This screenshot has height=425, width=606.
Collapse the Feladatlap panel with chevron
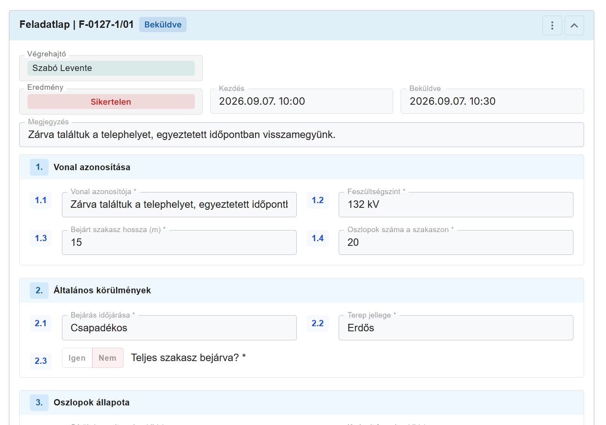(574, 25)
